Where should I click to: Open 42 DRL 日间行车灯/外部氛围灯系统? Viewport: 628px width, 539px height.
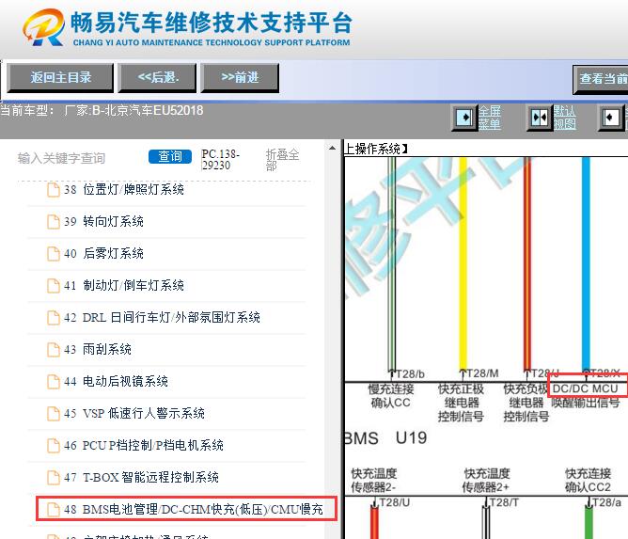click(x=171, y=317)
